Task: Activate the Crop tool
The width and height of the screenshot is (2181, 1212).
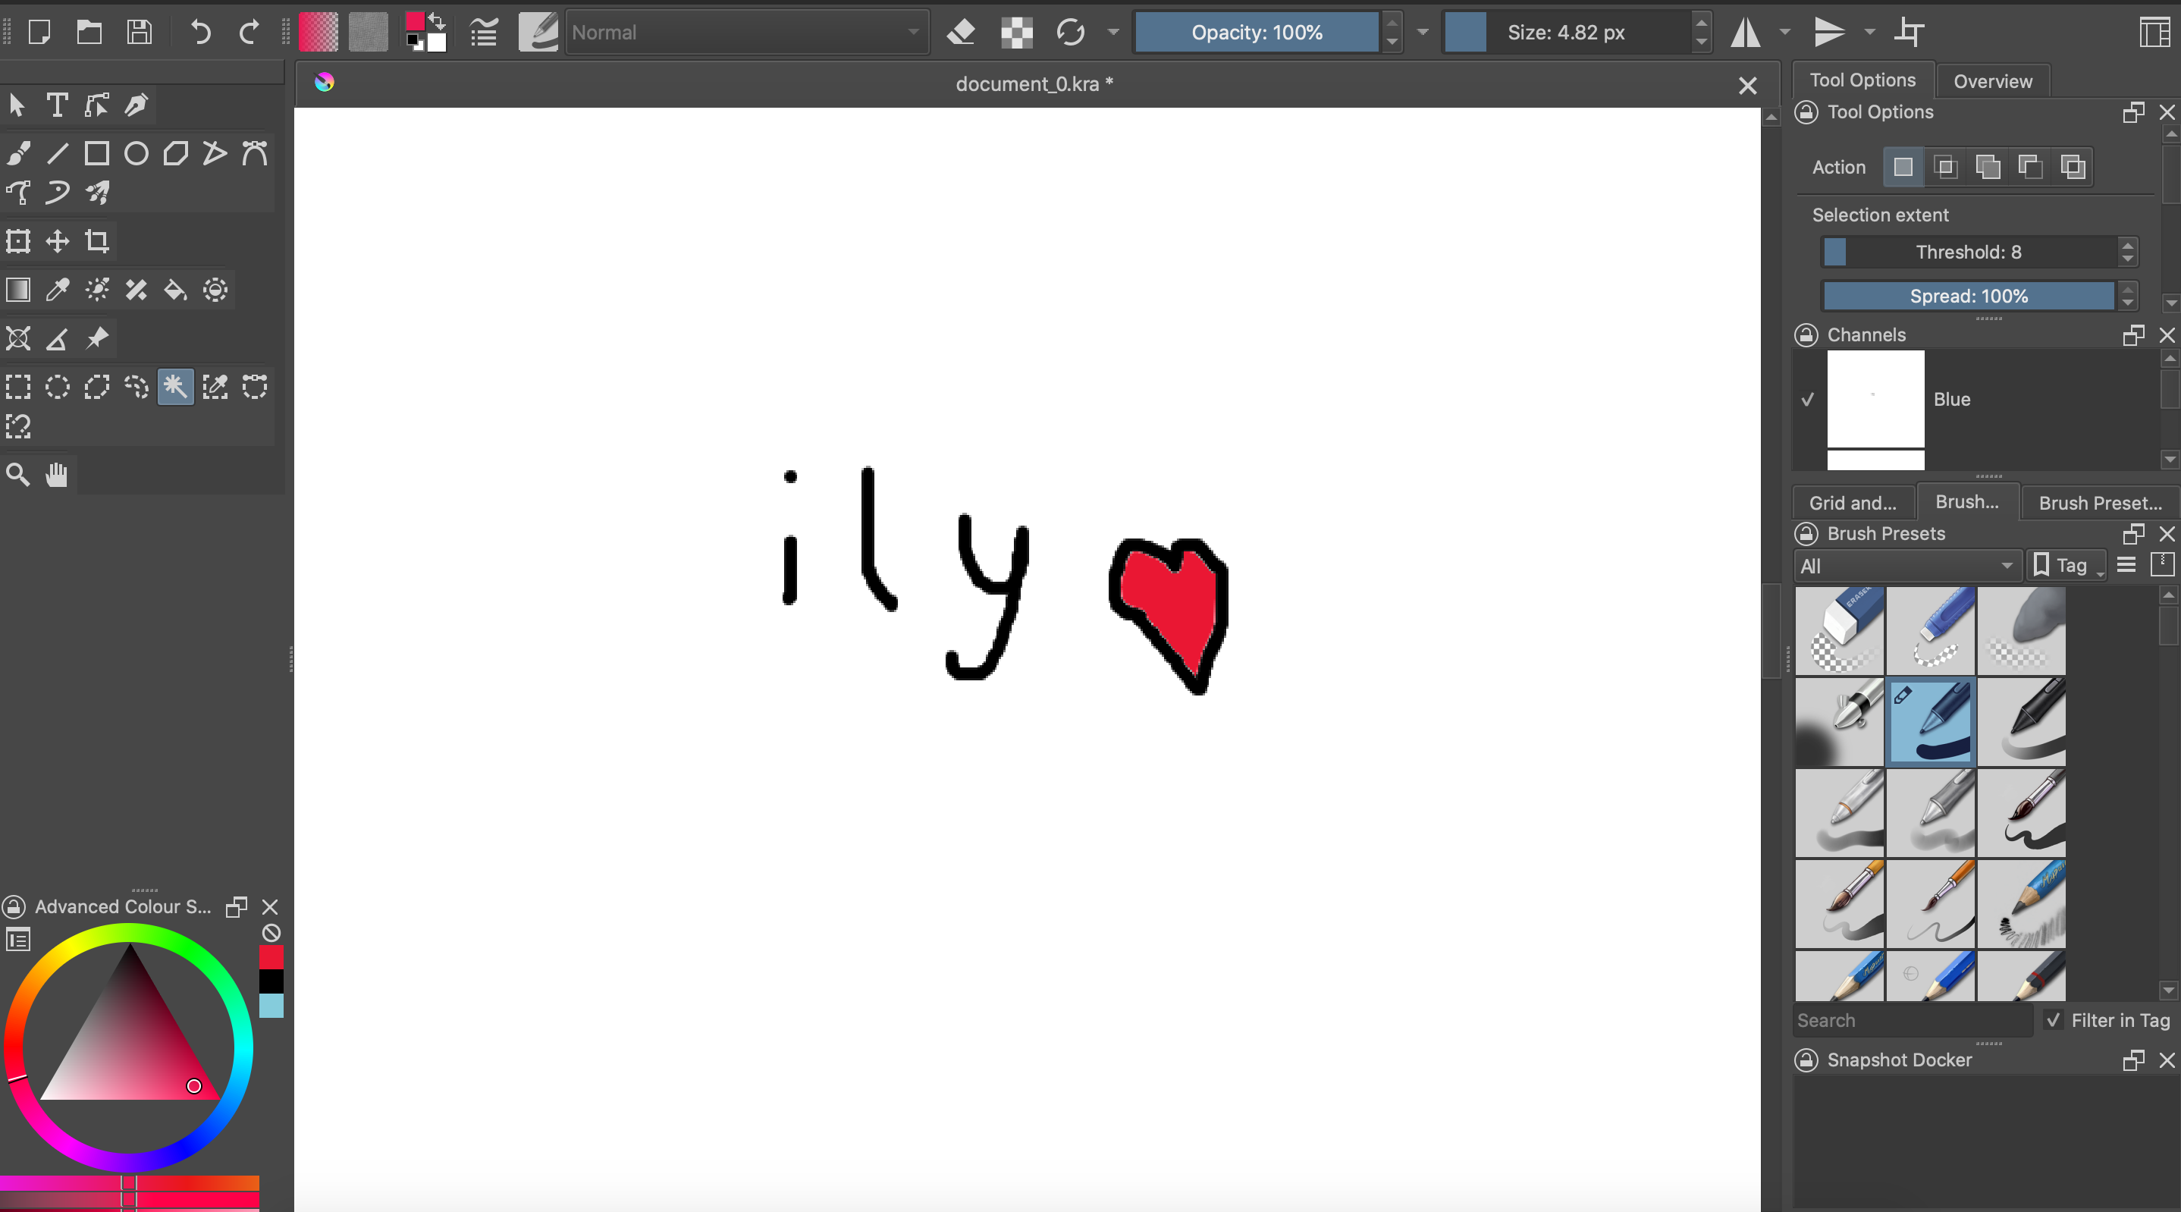Action: coord(96,241)
